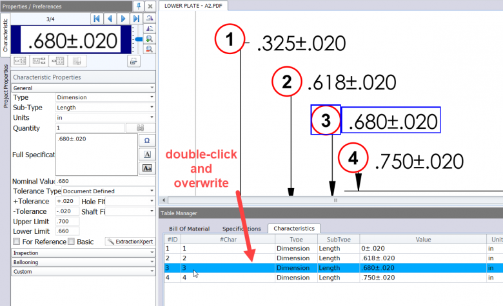503x306 pixels.
Task: Click the greyed-out fourth capture icon
Action: pyautogui.click(x=77, y=61)
